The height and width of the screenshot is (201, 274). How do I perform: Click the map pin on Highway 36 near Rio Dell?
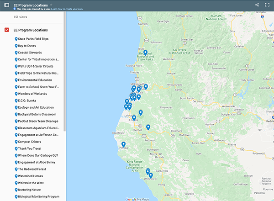click(x=148, y=127)
